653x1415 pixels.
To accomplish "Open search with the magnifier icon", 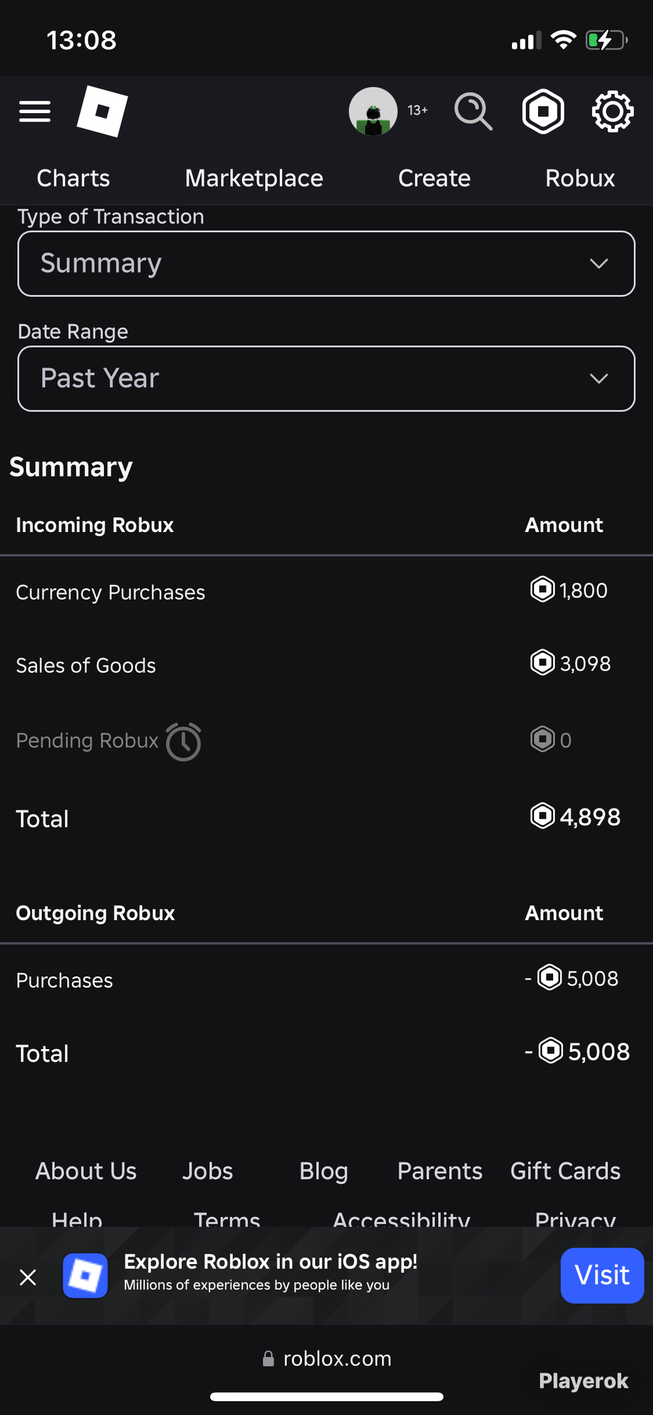I will click(x=473, y=111).
